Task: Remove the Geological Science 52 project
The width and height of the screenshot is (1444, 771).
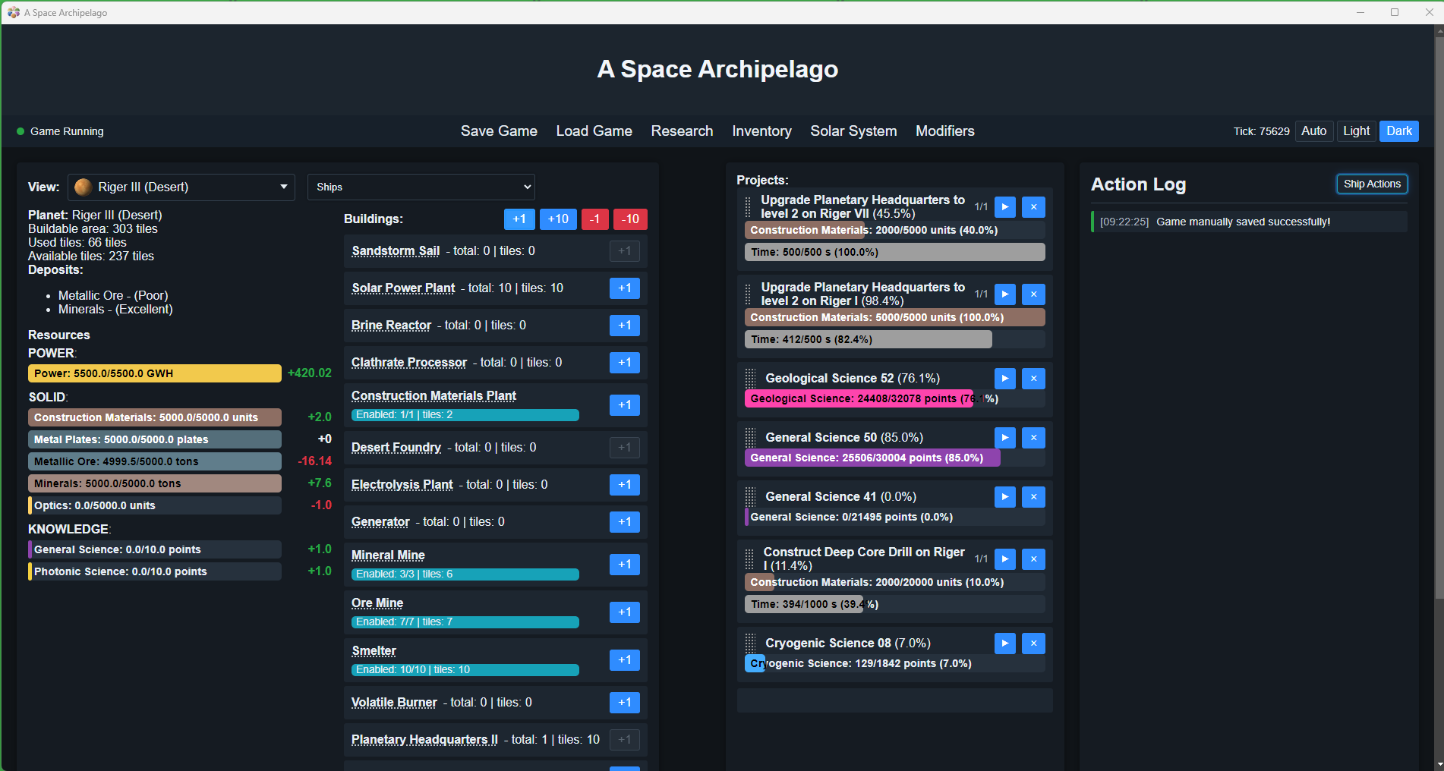Action: pos(1033,379)
